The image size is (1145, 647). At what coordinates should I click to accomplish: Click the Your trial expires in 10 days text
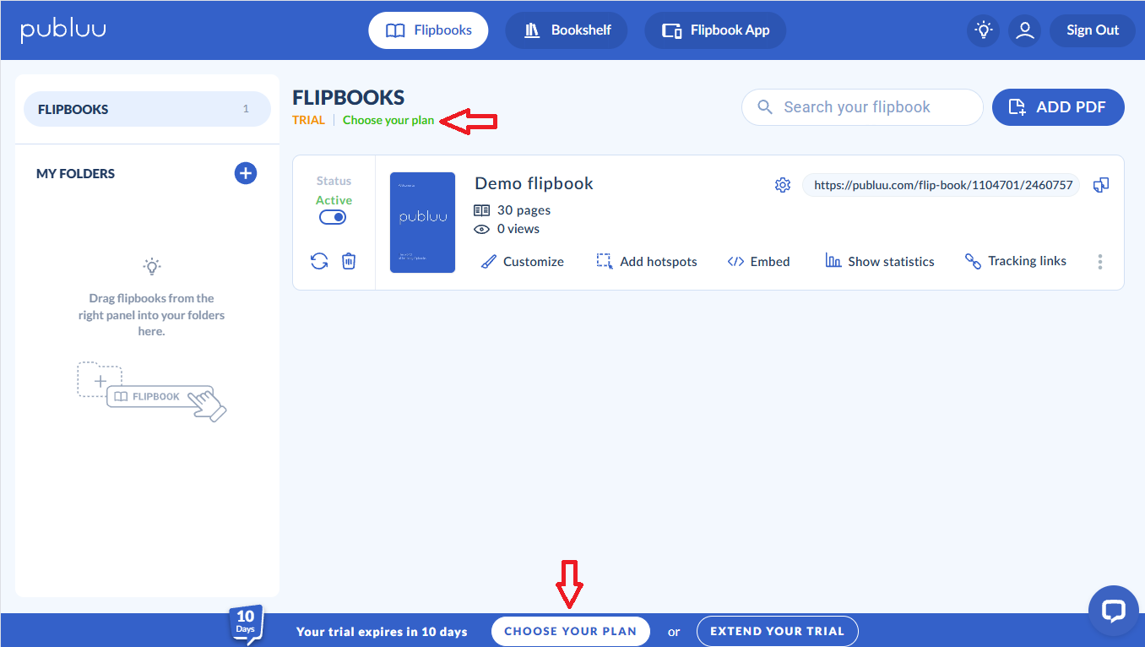click(x=382, y=632)
